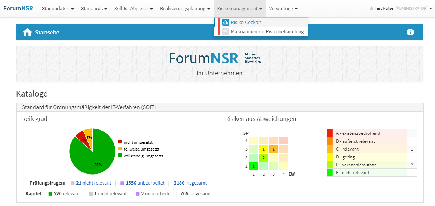Click risk matrix cell SP 1 EW 1
The image size is (435, 206).
click(x=253, y=166)
